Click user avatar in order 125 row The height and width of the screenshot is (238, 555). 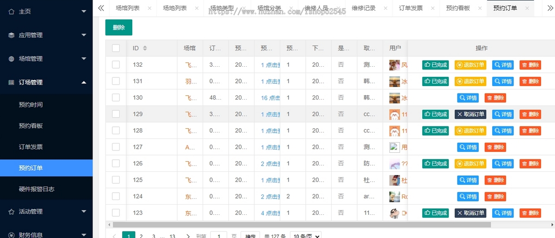pos(395,180)
